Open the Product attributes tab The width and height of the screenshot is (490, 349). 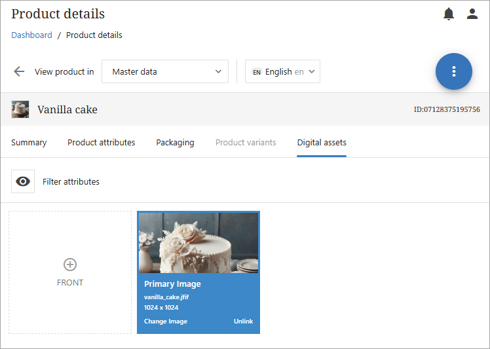(102, 142)
